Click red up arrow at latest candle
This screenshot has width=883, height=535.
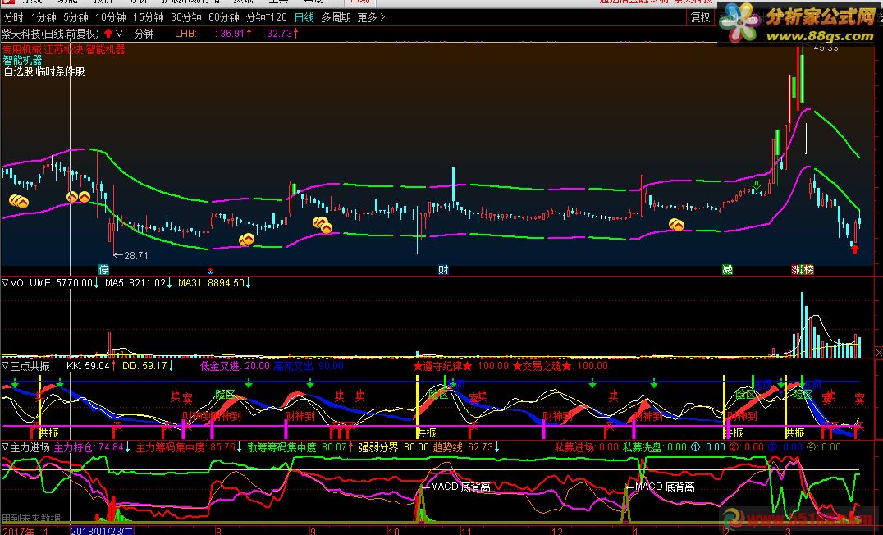click(855, 248)
